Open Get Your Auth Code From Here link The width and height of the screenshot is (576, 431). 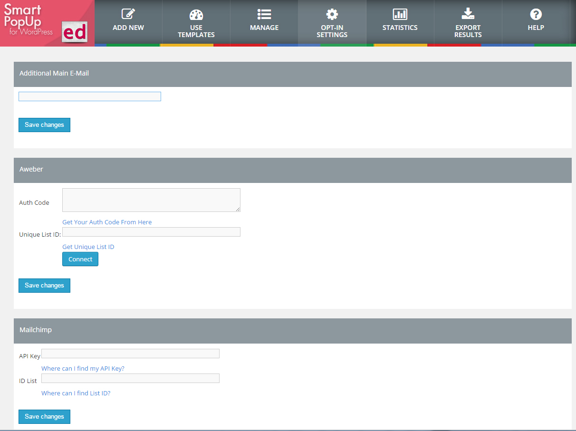[107, 222]
